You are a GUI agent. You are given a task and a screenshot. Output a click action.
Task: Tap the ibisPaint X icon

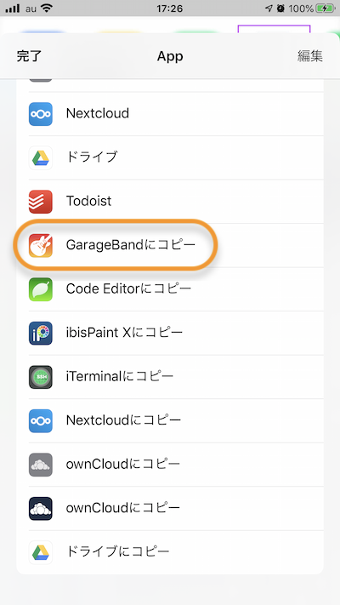(x=41, y=333)
